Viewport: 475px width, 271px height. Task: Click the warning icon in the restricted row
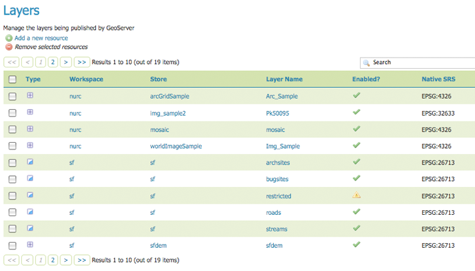tap(357, 195)
